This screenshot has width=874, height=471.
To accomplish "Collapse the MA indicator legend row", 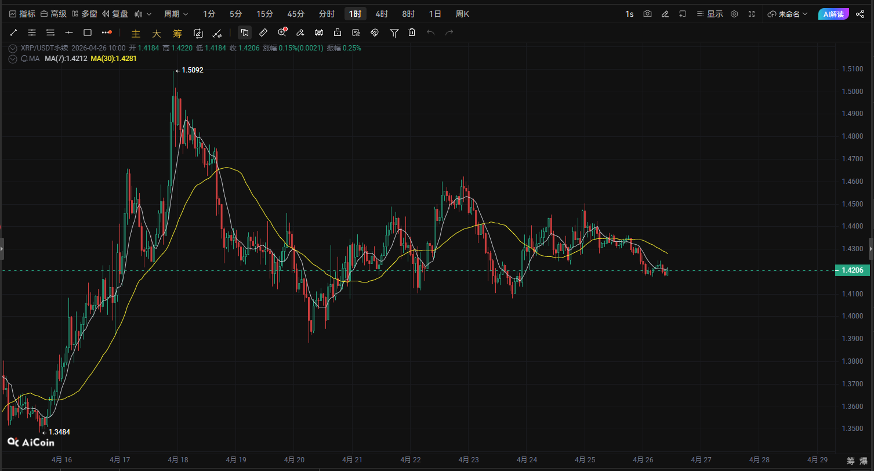I will point(13,59).
